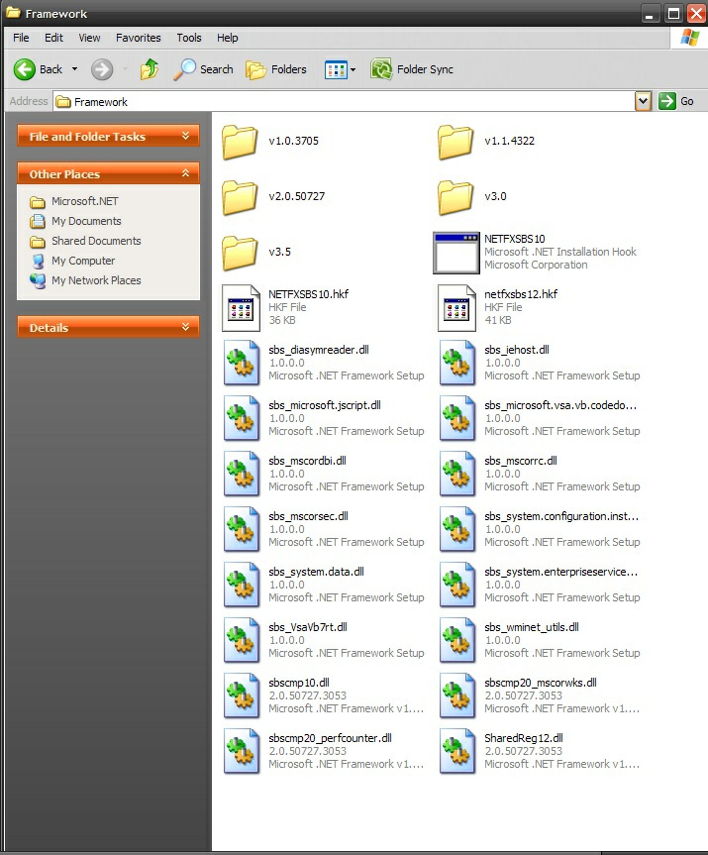Start Folder Sync from the toolbar
This screenshot has width=708, height=855.
click(412, 69)
